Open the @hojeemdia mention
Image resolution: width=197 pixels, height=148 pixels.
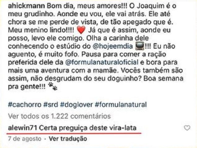click(113, 46)
